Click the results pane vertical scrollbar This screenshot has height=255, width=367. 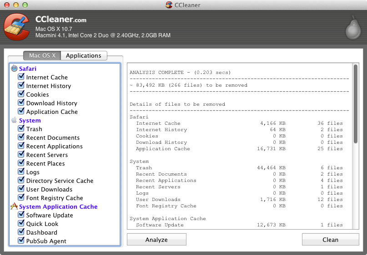pos(355,104)
